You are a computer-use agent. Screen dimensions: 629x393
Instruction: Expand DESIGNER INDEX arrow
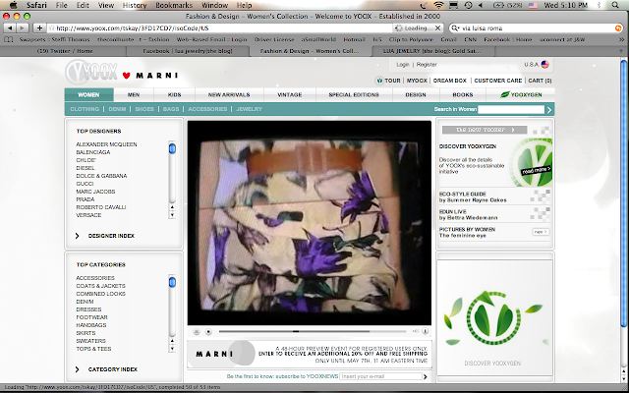78,236
